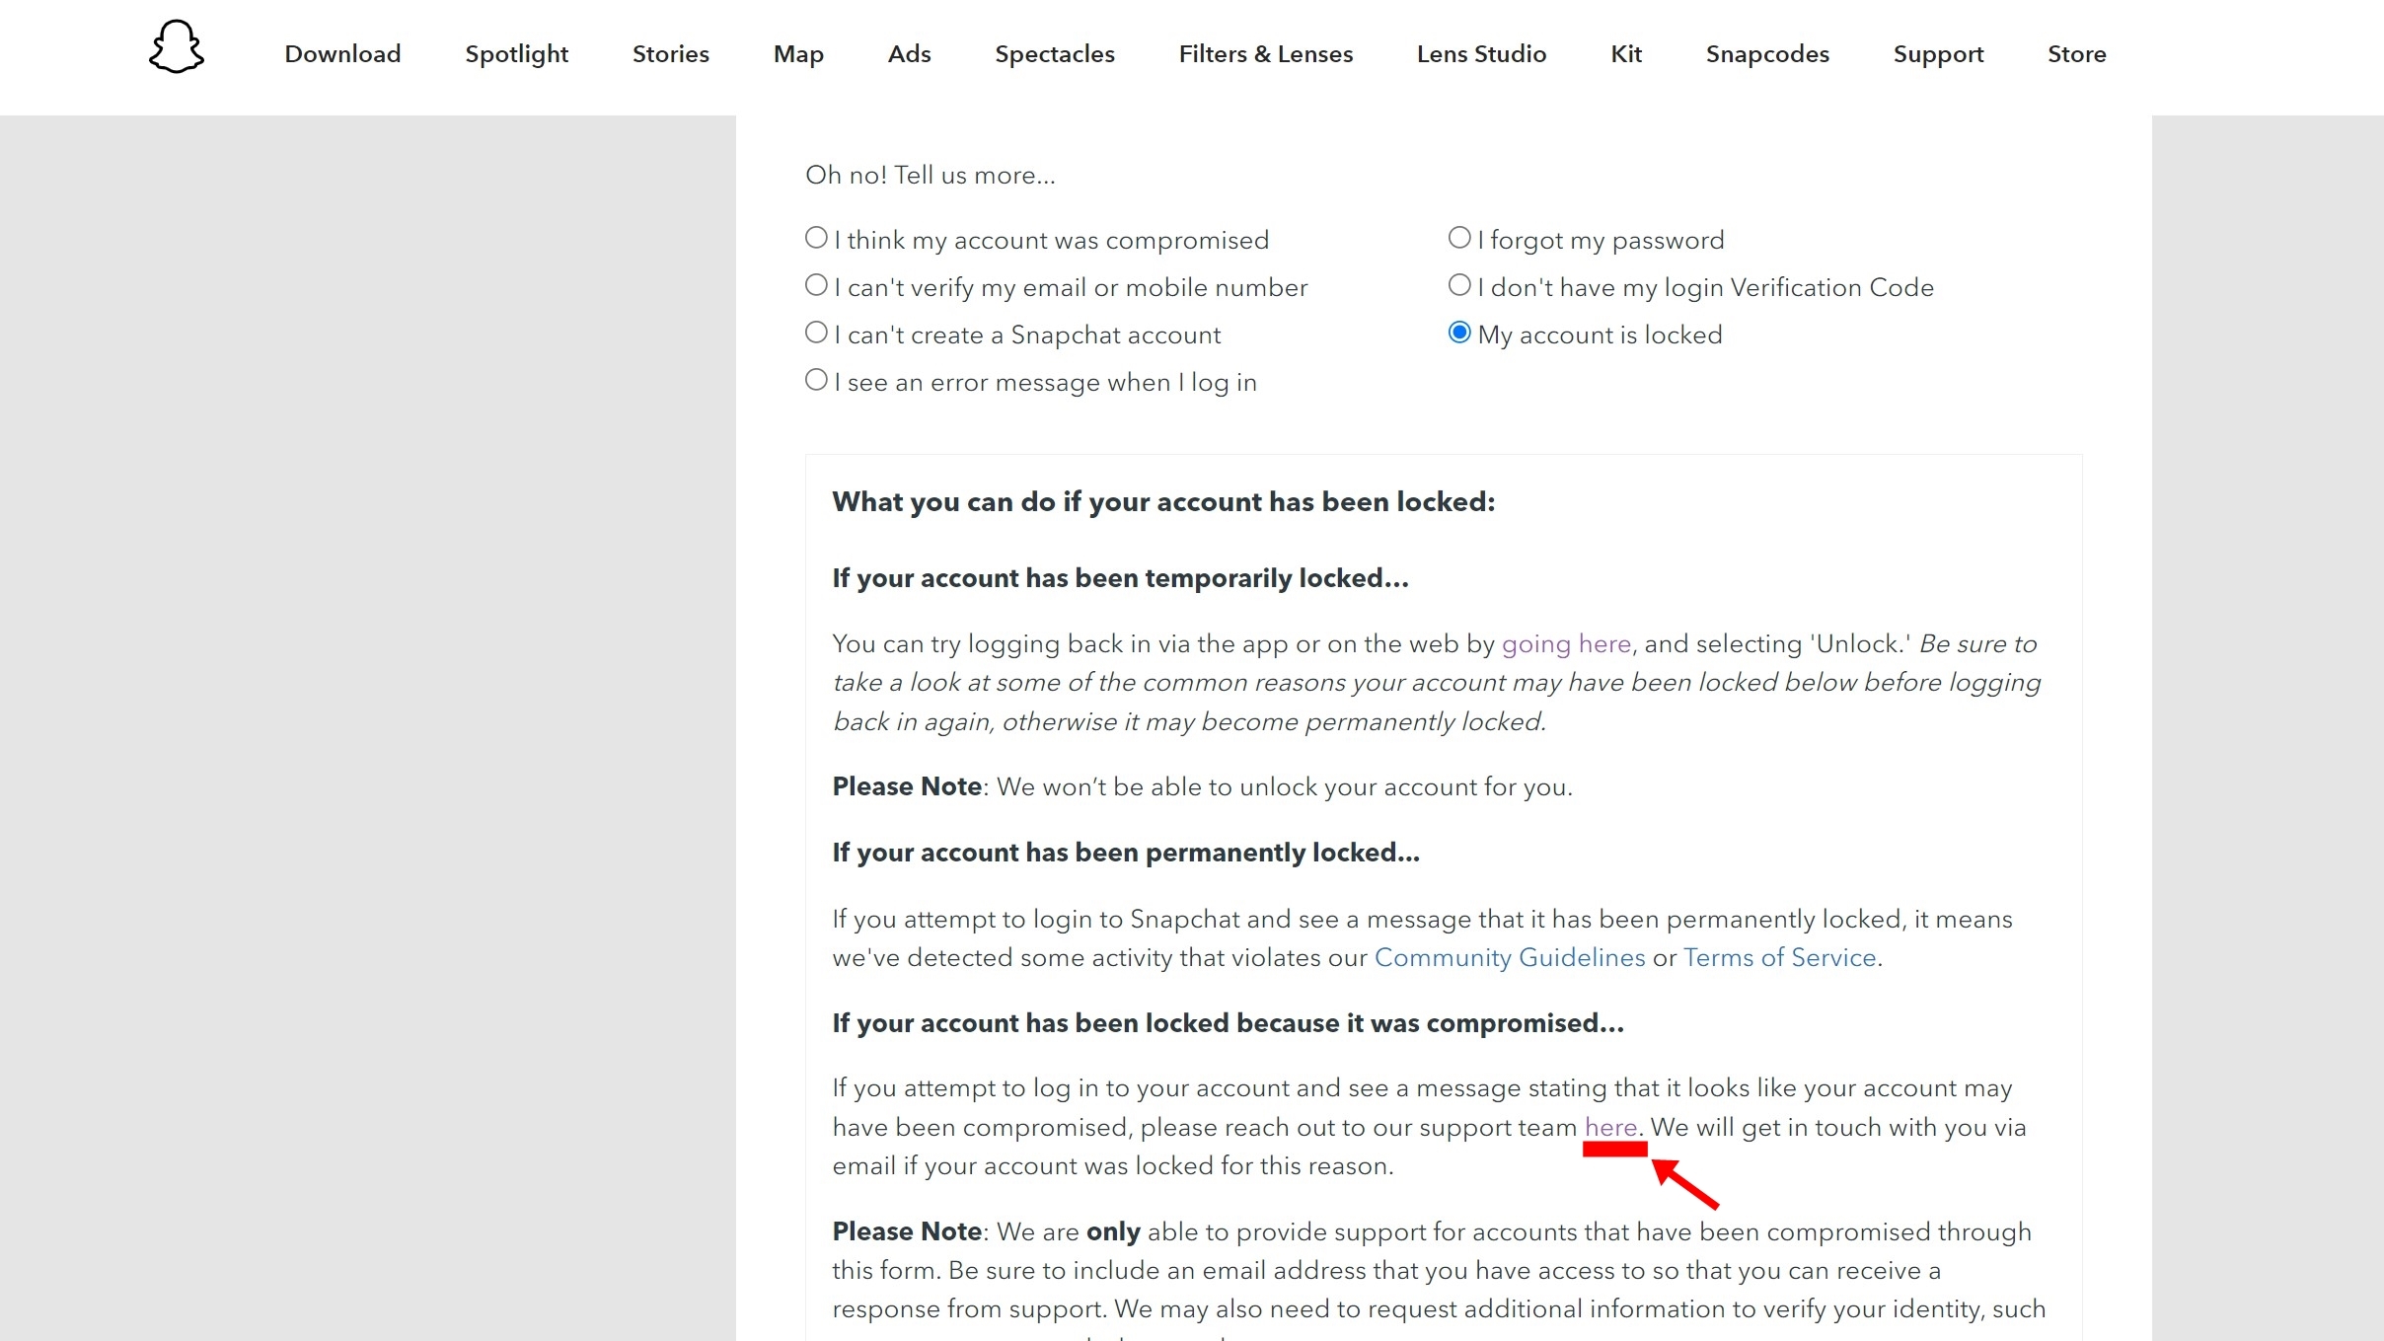Click the 'going here' unlock link
Viewport: 2384px width, 1341px height.
tap(1565, 642)
